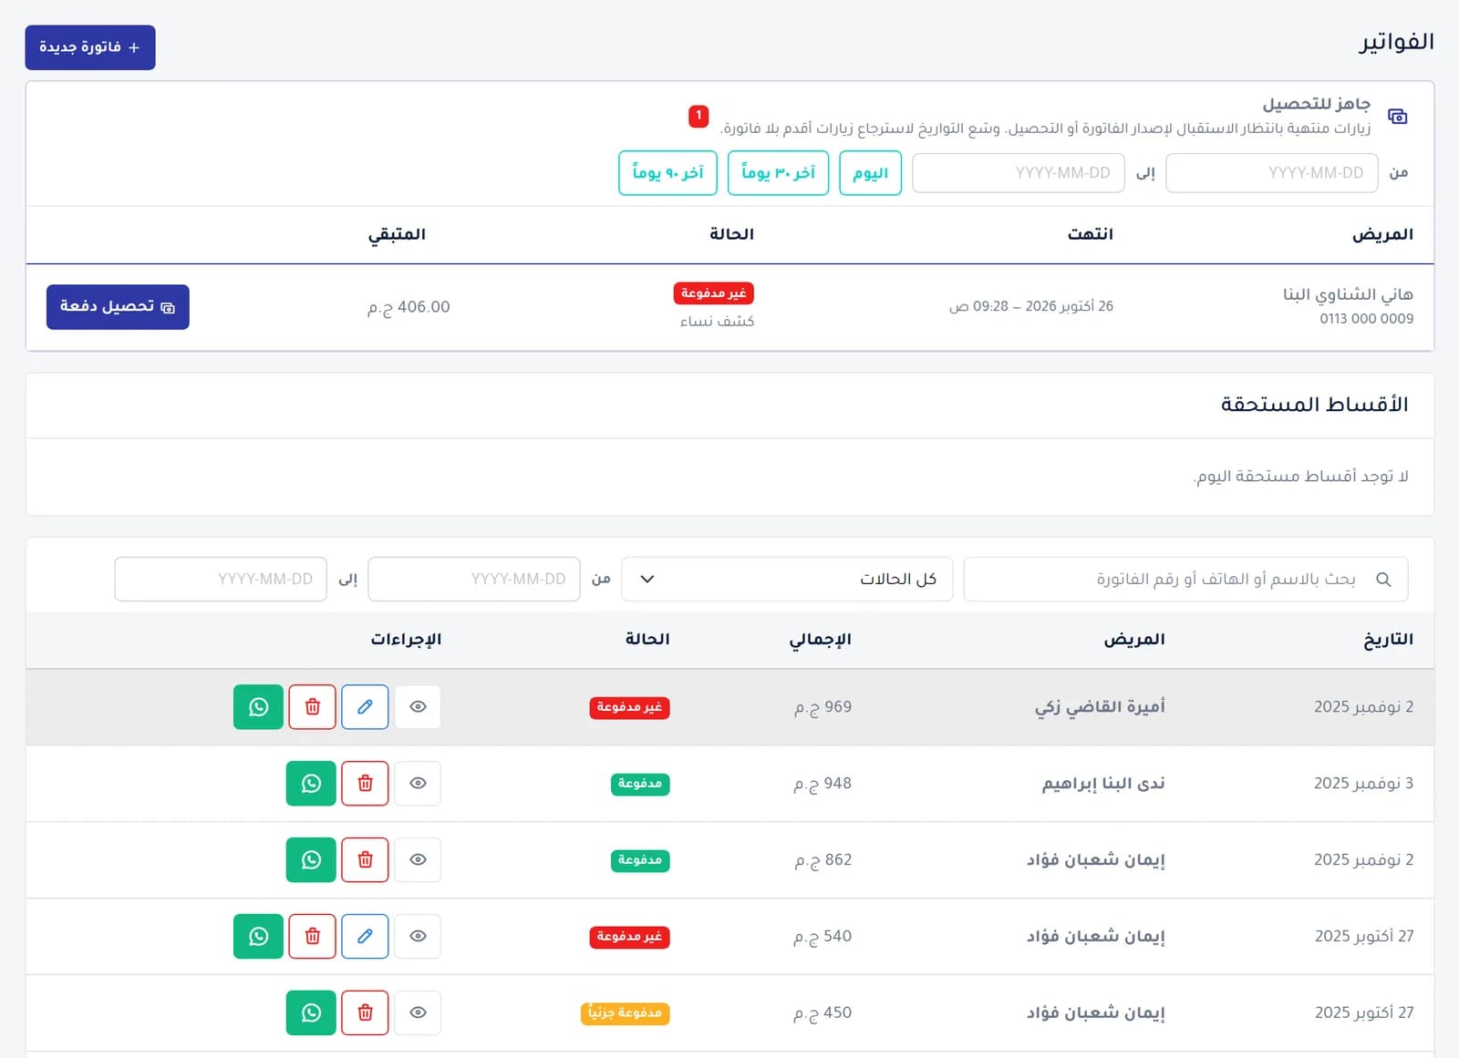
Task: Filter ready-to-collect visits by اليوم
Action: pos(870,173)
